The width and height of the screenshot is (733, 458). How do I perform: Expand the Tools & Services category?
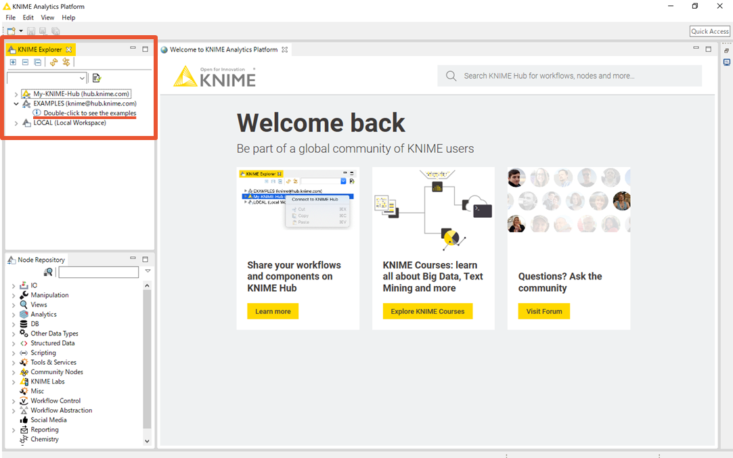14,363
